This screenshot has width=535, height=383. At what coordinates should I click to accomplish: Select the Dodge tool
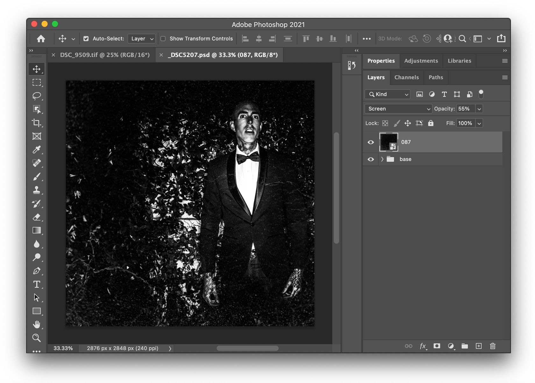(37, 257)
